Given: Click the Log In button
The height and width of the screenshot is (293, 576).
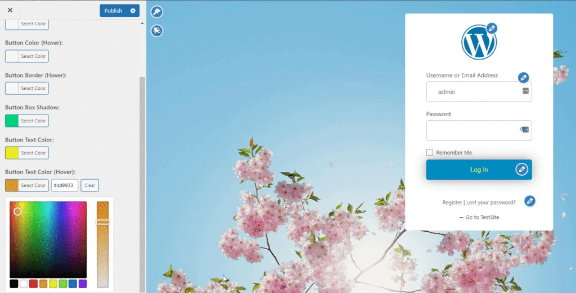Looking at the screenshot, I should pyautogui.click(x=479, y=170).
